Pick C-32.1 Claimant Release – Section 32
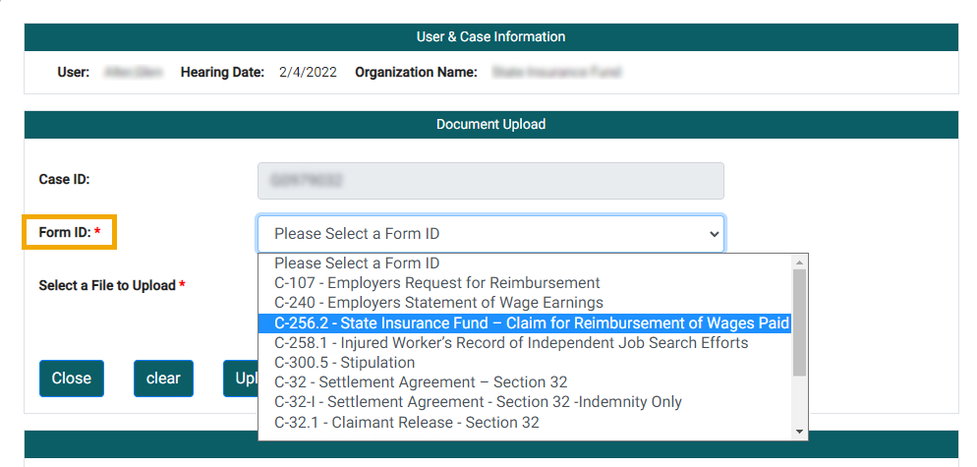977x467 pixels. pos(407,423)
